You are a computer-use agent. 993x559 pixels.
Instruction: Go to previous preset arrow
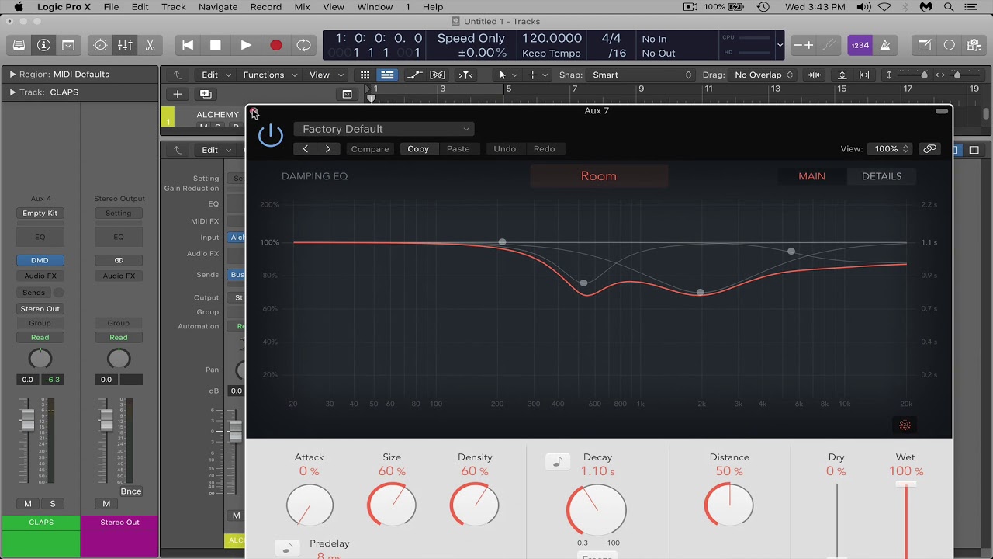[x=306, y=149]
